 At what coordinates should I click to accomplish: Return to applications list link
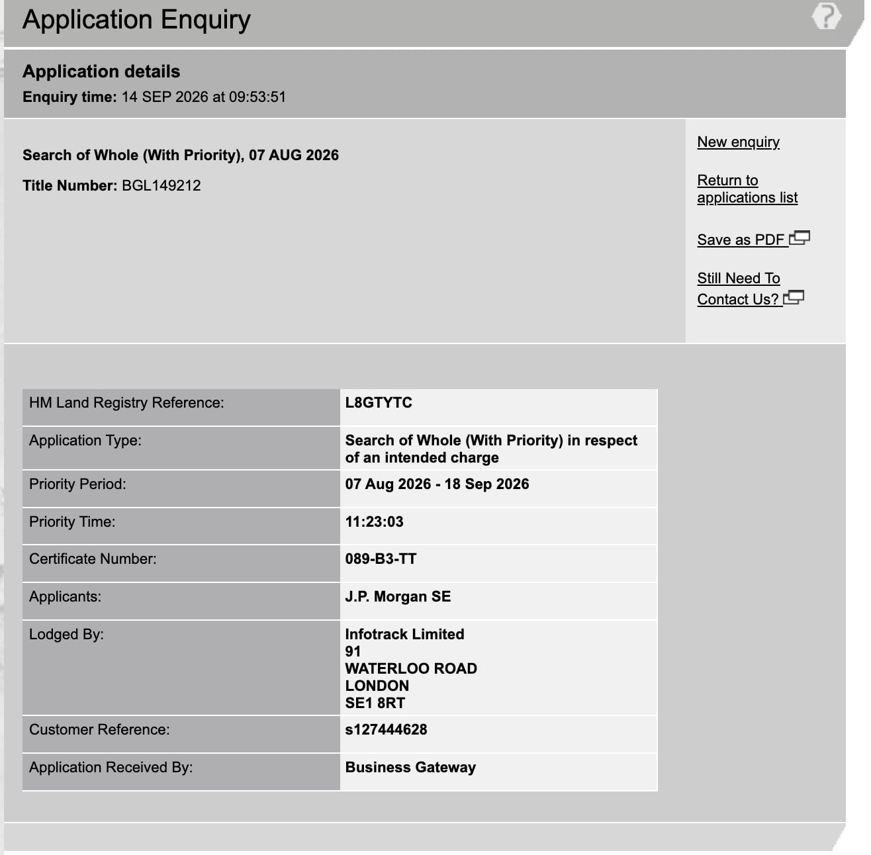click(x=747, y=189)
